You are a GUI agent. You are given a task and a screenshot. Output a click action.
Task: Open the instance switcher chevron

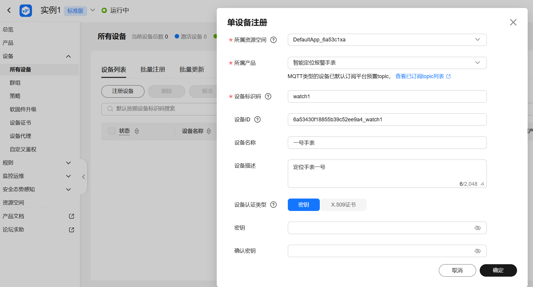93,10
